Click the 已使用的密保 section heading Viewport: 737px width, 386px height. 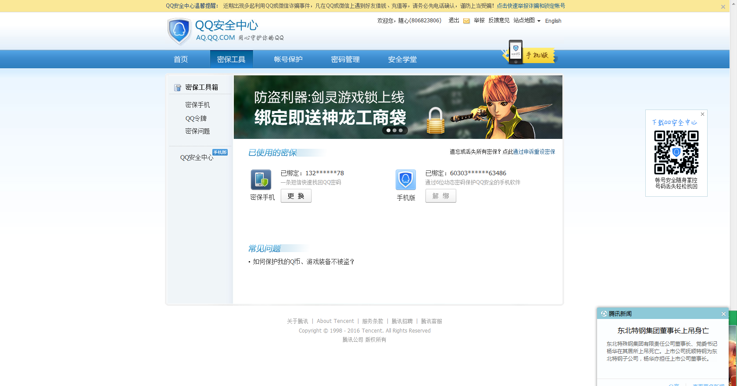coord(272,152)
